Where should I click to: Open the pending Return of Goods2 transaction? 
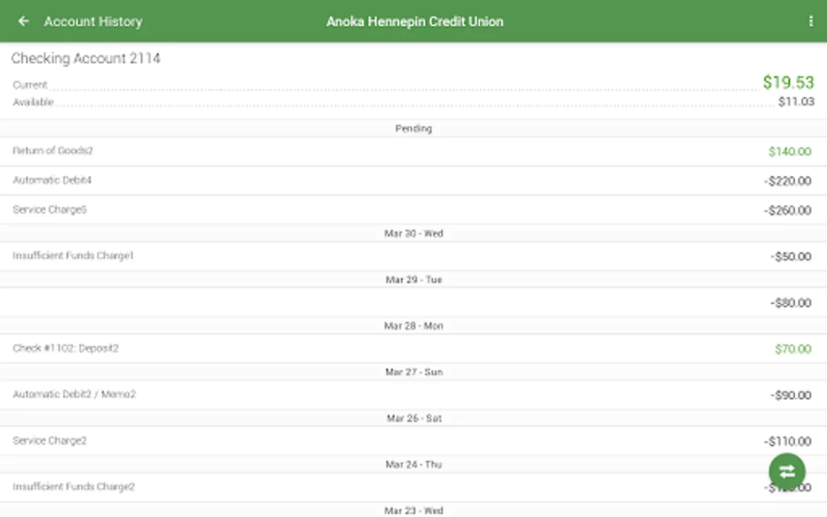53,151
